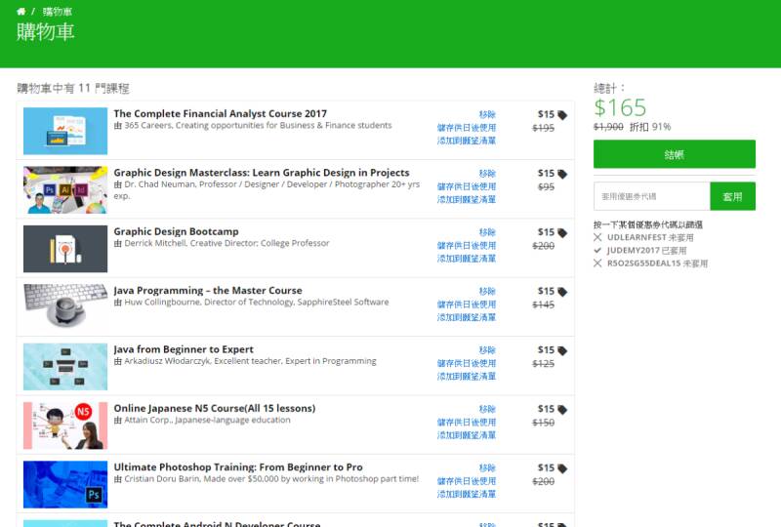Click price tag icon for Java Programming Master Course
This screenshot has height=527, width=781.
pyautogui.click(x=562, y=292)
